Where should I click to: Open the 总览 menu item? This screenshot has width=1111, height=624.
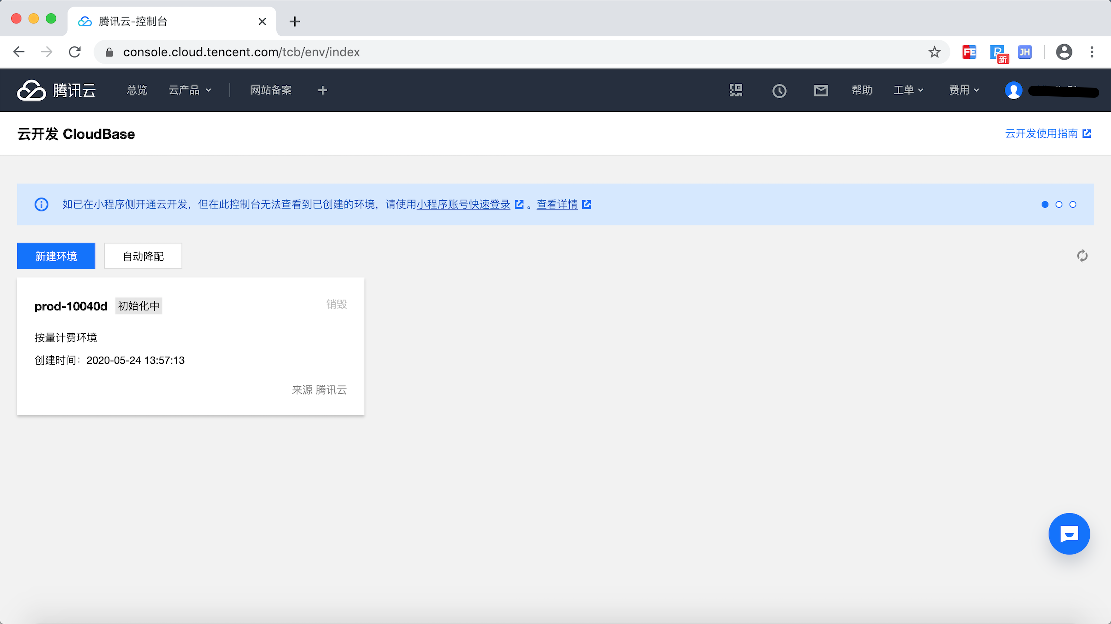point(137,90)
